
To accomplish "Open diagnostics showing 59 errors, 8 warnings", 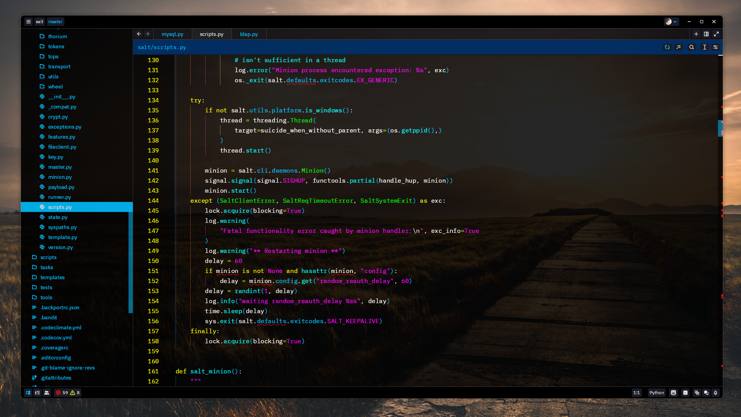I will (68, 393).
